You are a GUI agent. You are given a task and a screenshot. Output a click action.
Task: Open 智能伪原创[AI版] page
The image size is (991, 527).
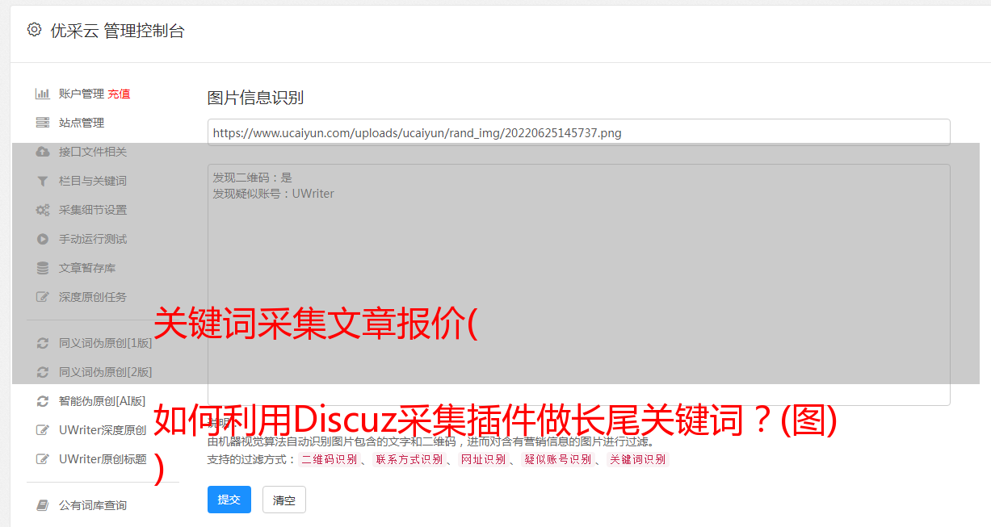103,401
